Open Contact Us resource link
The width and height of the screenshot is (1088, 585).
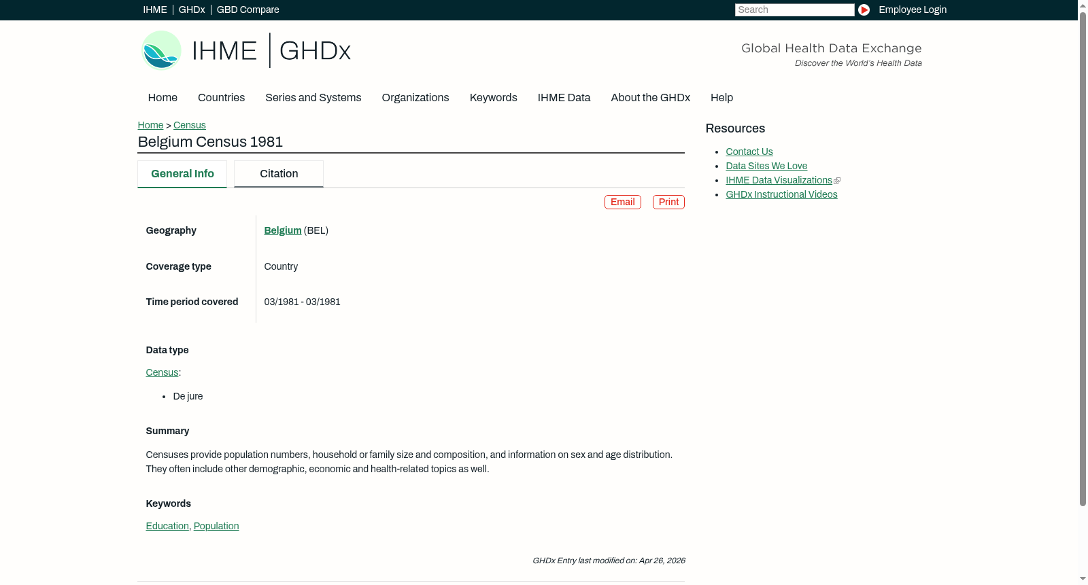tap(749, 152)
